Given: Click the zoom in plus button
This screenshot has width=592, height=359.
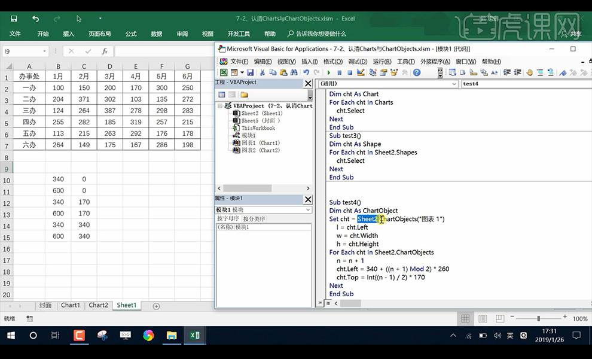Looking at the screenshot, I should (x=565, y=317).
